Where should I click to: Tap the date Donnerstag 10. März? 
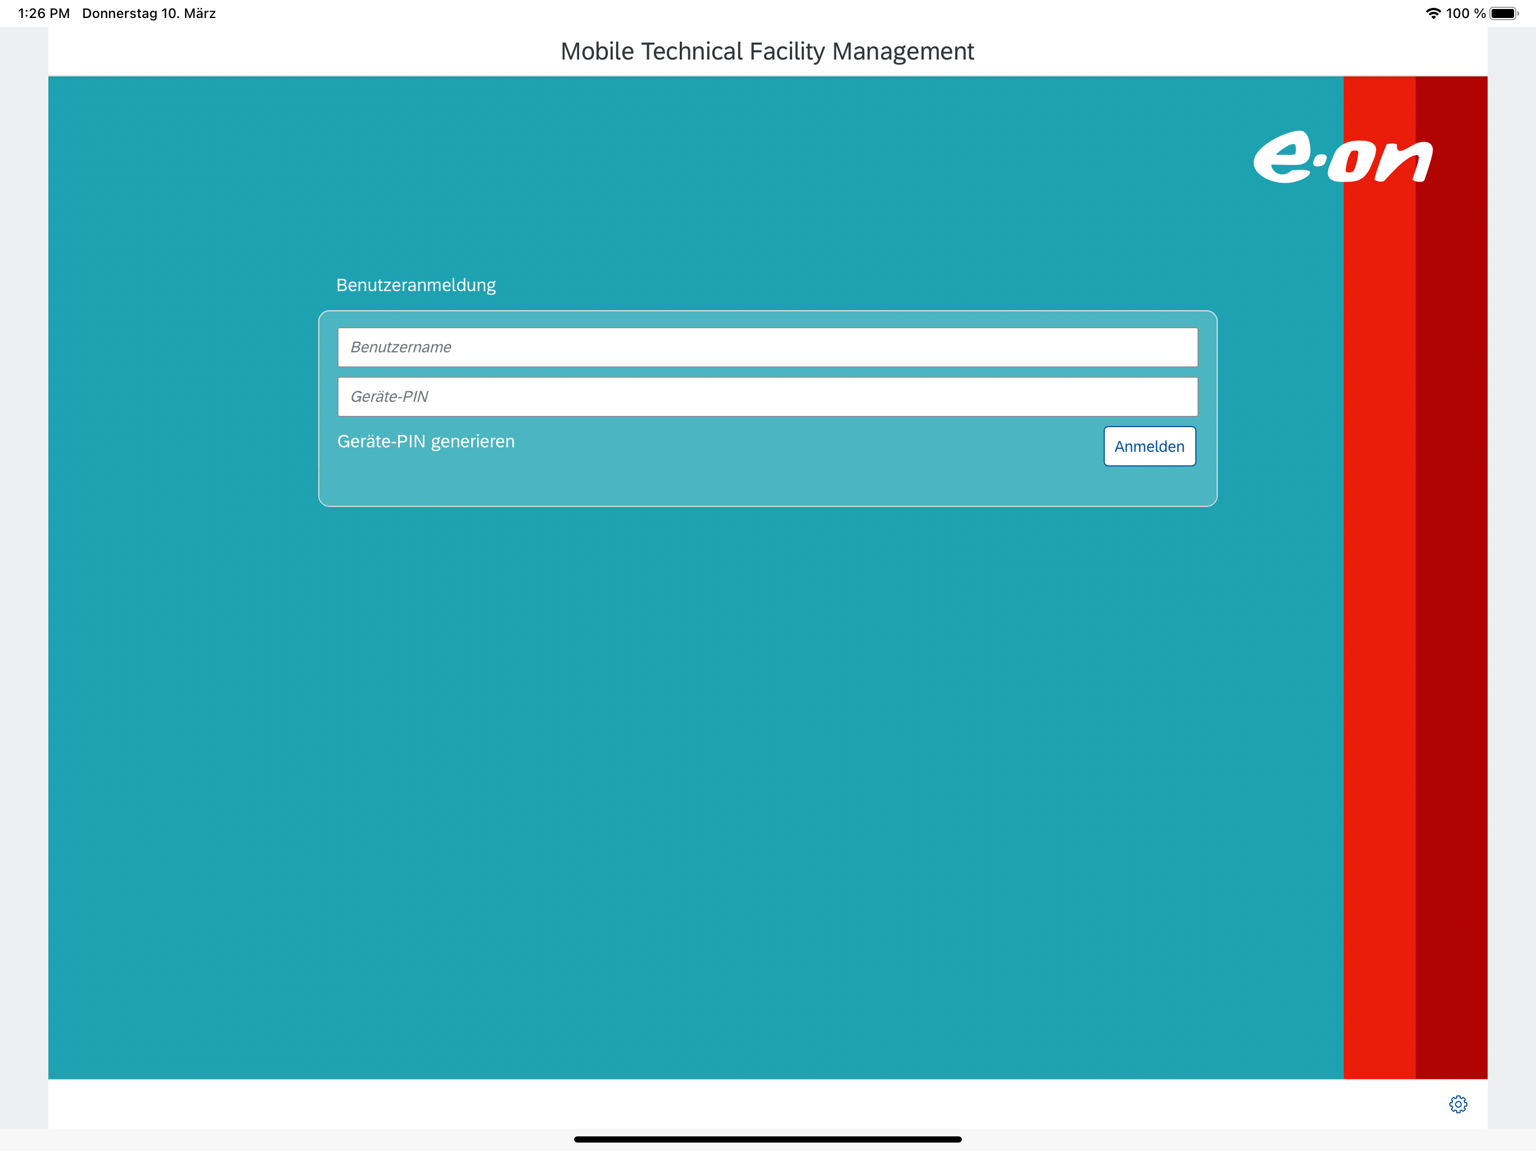tap(148, 13)
